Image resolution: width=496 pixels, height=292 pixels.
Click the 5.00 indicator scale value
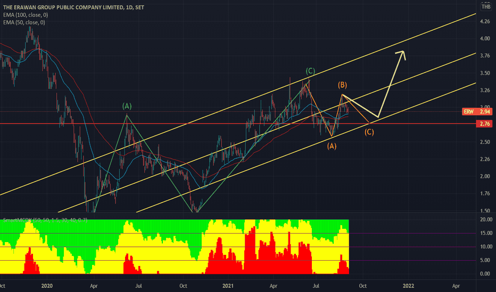pos(486,260)
